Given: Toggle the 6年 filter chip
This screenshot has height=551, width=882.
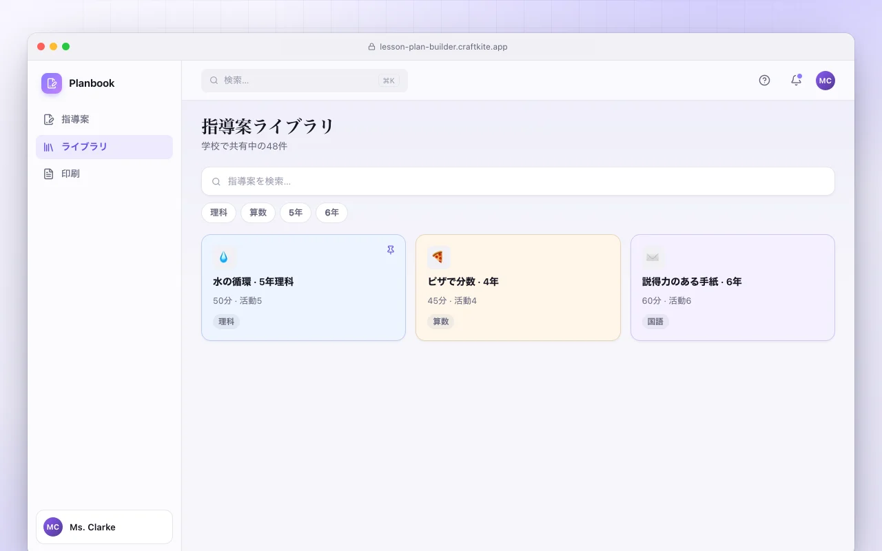Looking at the screenshot, I should pos(331,213).
